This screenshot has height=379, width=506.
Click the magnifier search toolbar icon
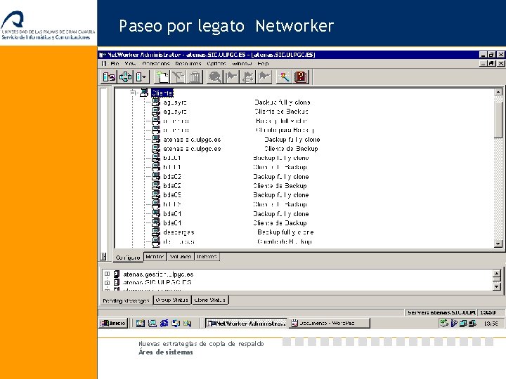(215, 77)
